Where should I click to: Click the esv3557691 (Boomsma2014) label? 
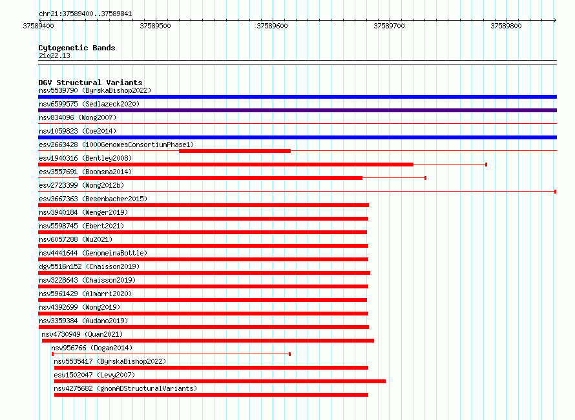tap(85, 172)
